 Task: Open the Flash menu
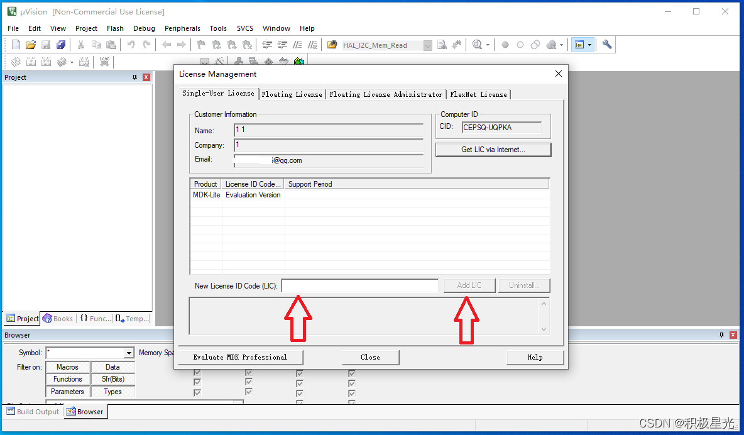click(115, 28)
